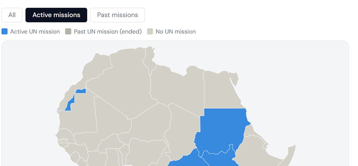
Task: Switch to Active missions tab
Action: click(56, 15)
